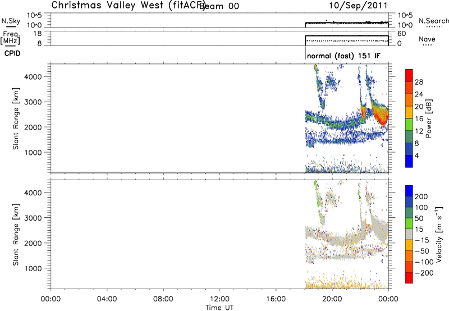Image resolution: width=449 pixels, height=311 pixels.
Task: Click the '-50' label on Velocity colour bar
Action: pyautogui.click(x=422, y=251)
